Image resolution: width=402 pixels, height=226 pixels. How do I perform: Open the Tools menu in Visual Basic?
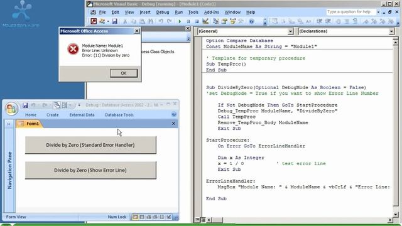(193, 12)
